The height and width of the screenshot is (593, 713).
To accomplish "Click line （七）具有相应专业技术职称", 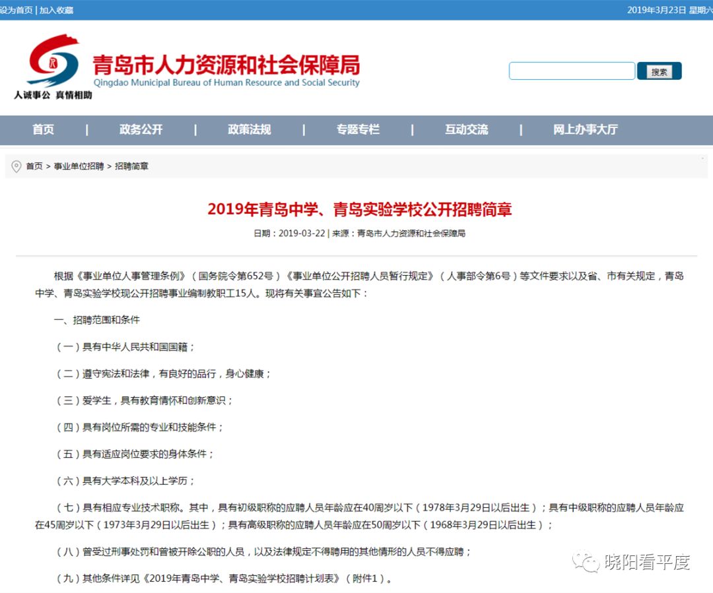I will point(360,516).
